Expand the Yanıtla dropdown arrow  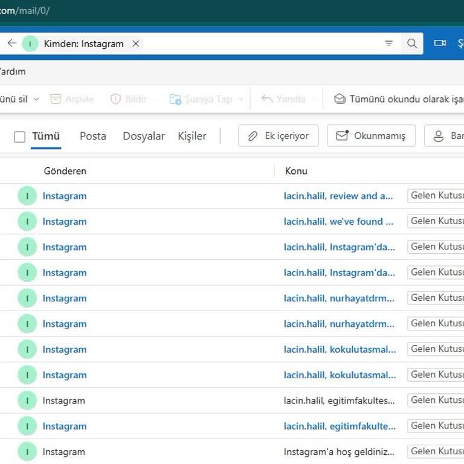(314, 100)
